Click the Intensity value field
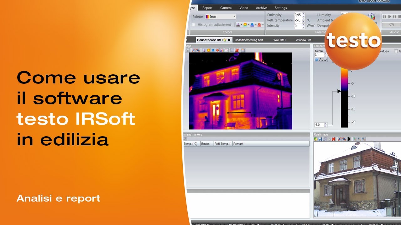This screenshot has height=225, width=401. coord(298,26)
